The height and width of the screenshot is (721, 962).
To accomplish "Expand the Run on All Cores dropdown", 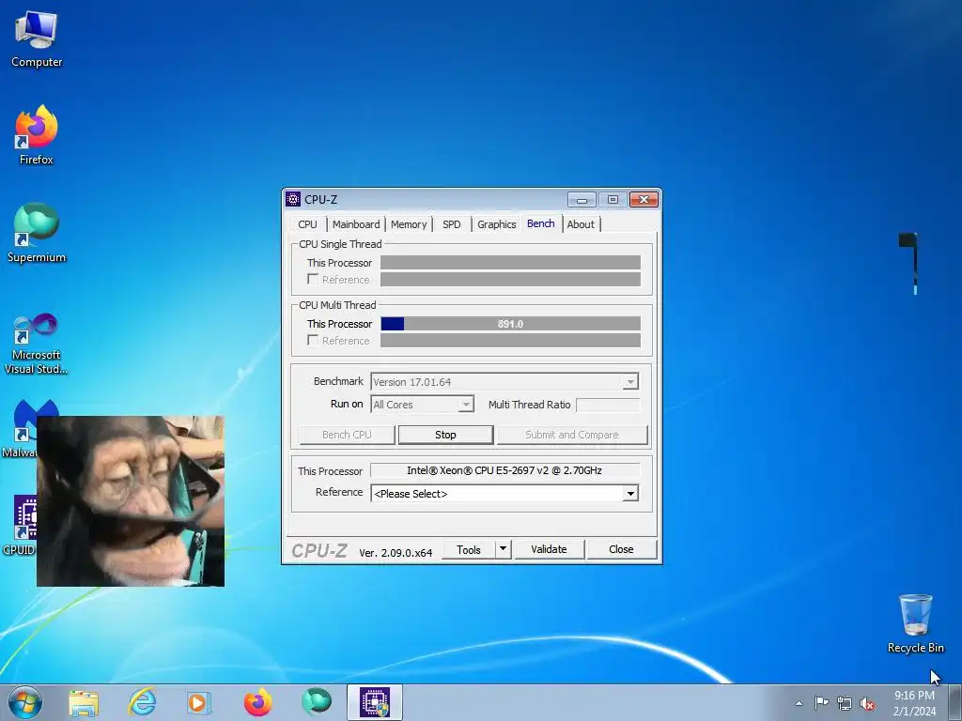I will coord(466,405).
